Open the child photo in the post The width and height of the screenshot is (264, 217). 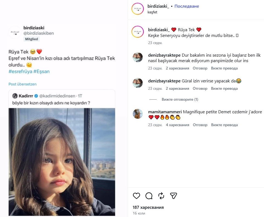(x=62, y=161)
